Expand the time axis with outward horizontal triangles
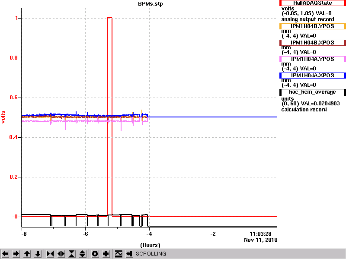The height and width of the screenshot is (259, 346). [61, 254]
